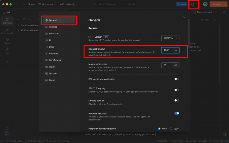Image resolution: width=229 pixels, height=143 pixels.
Task: Select the Add-ons settings tab
Action: pyautogui.click(x=59, y=53)
